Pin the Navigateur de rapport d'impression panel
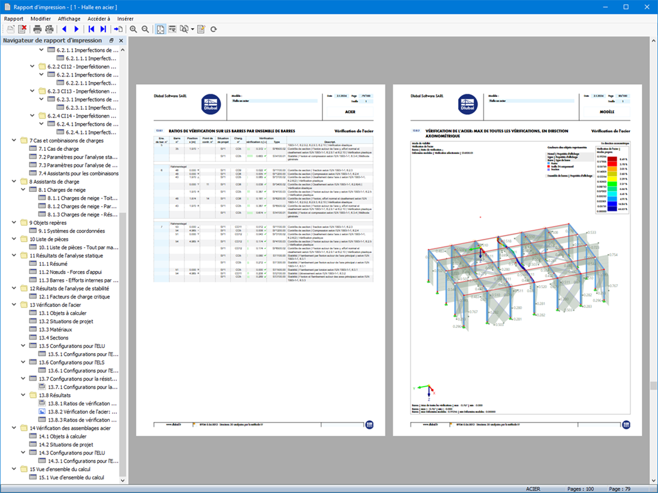Image resolution: width=658 pixels, height=493 pixels. [x=111, y=40]
